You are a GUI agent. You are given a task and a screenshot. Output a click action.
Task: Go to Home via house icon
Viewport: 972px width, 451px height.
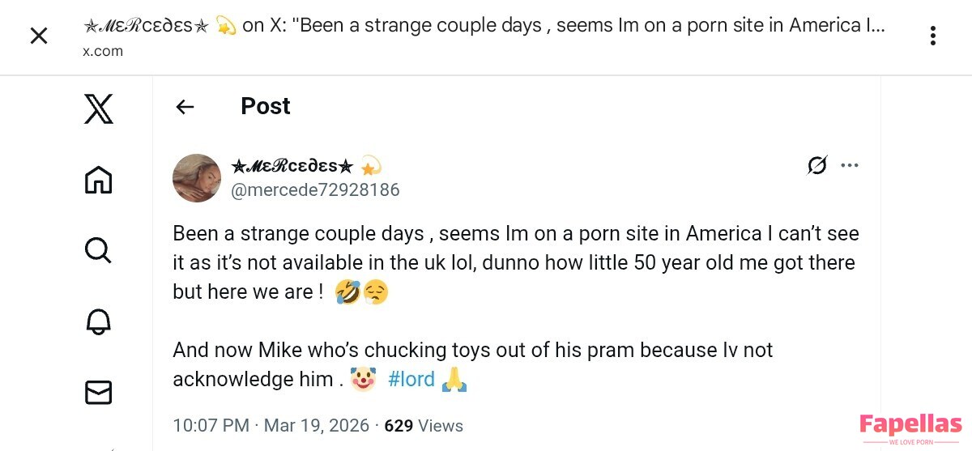pyautogui.click(x=98, y=179)
